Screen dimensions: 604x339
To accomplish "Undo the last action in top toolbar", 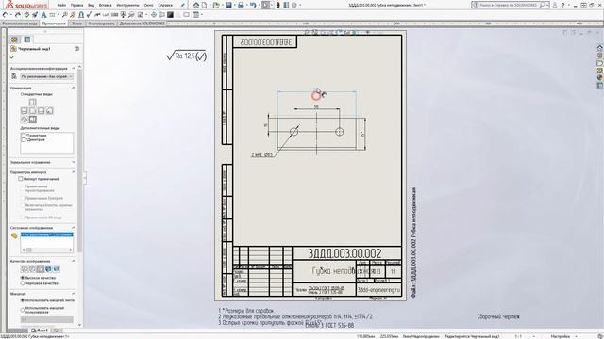I will point(253,5).
